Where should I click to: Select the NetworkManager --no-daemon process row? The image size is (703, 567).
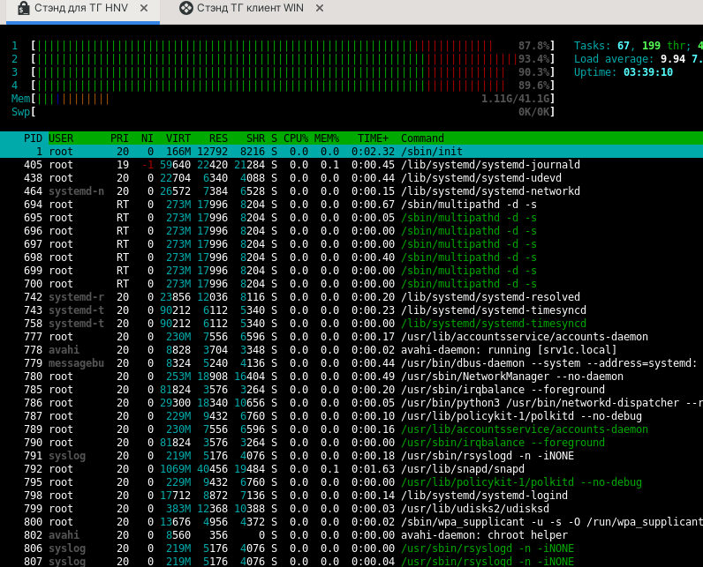click(353, 377)
